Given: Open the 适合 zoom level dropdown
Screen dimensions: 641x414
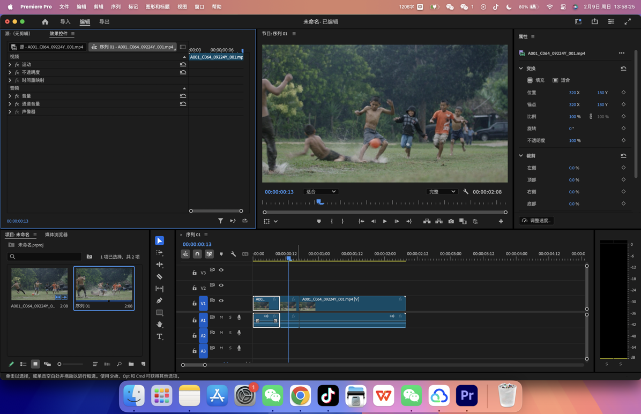Looking at the screenshot, I should click(x=320, y=191).
